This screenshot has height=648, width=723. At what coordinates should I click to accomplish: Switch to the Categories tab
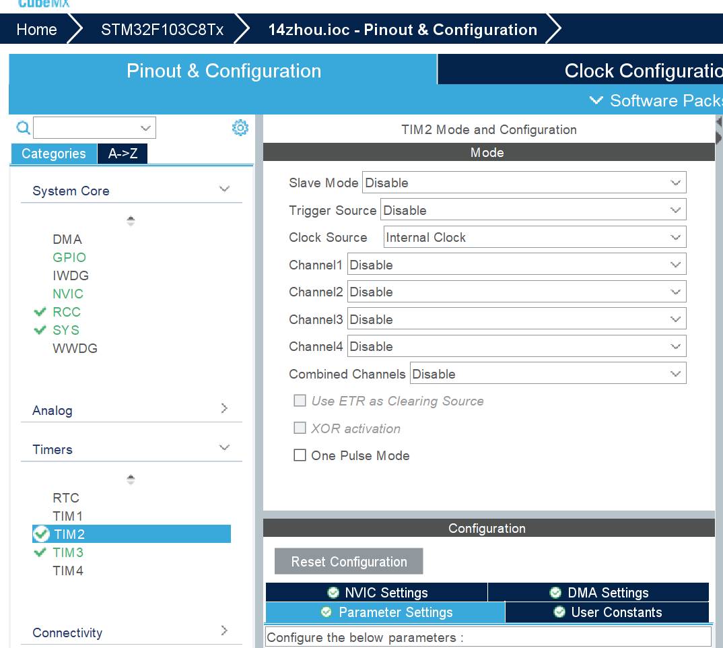pos(54,154)
